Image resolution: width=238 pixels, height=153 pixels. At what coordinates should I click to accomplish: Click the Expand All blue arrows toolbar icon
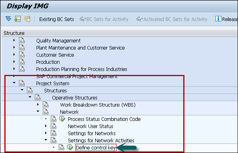pos(8,19)
